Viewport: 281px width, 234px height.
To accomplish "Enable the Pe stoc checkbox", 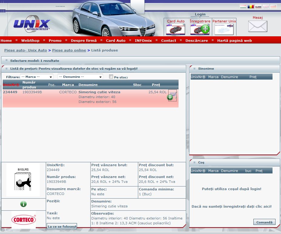I will coord(111,77).
